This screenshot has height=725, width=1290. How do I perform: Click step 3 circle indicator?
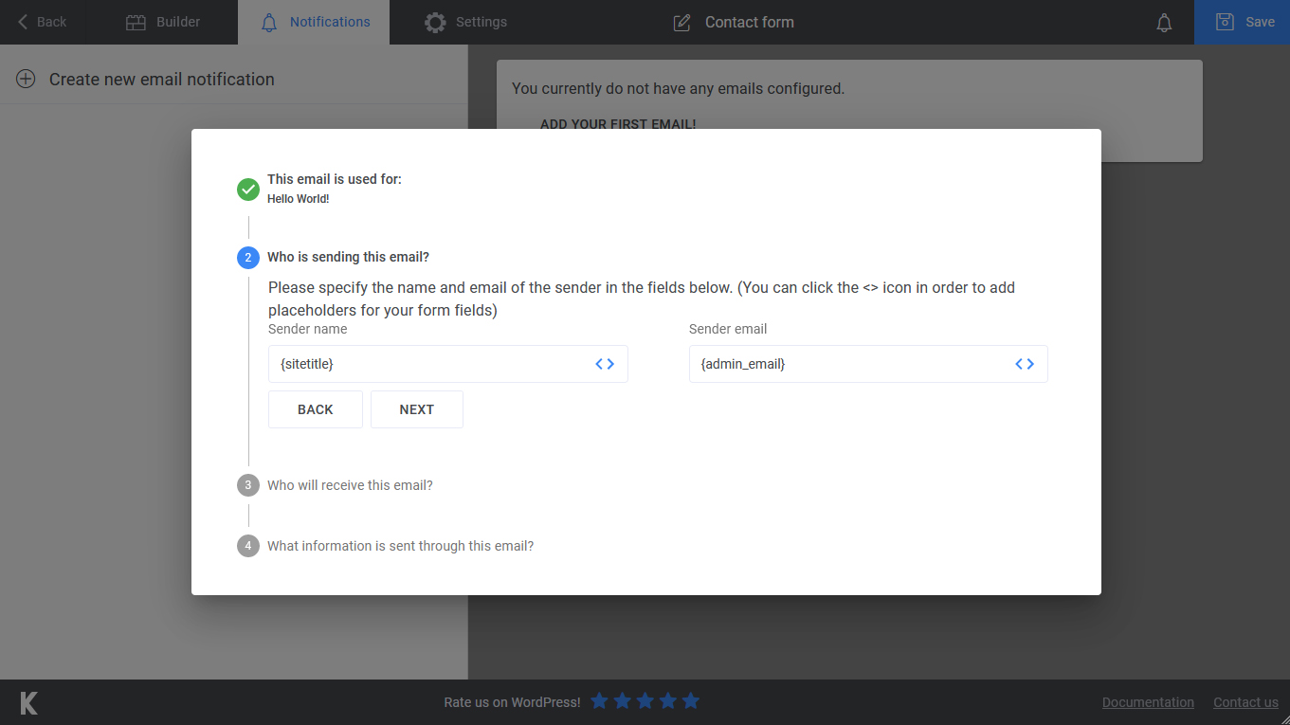tap(248, 485)
